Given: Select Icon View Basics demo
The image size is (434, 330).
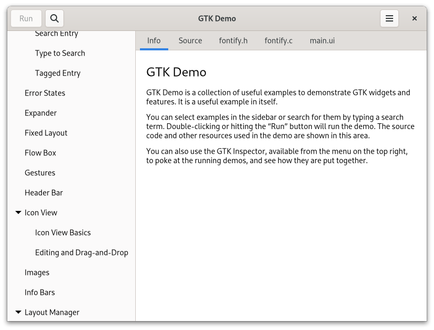Looking at the screenshot, I should (71, 232).
